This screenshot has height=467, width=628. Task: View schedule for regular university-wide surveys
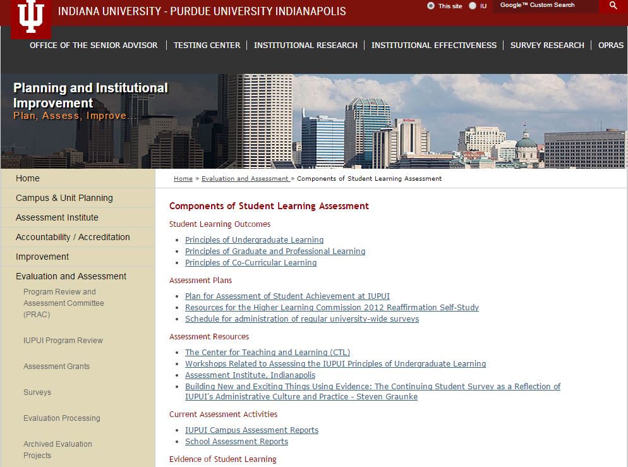(302, 318)
